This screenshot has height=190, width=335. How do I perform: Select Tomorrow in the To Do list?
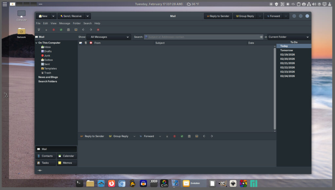coord(287,50)
